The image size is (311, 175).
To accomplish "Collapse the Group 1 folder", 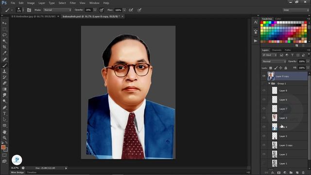I will [x=269, y=84].
